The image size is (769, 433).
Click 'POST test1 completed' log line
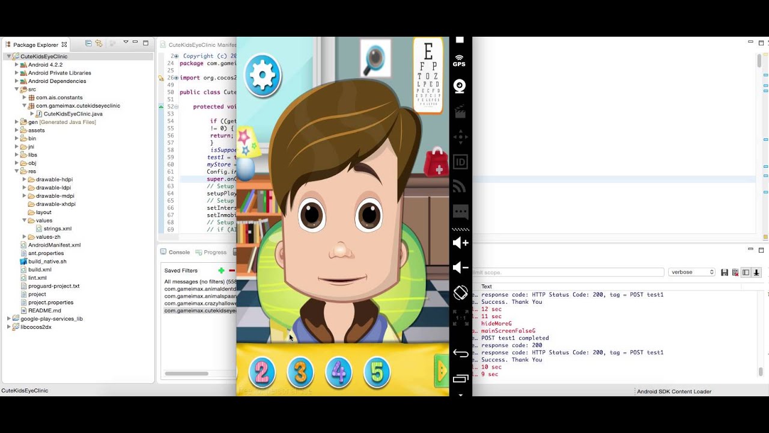click(515, 338)
